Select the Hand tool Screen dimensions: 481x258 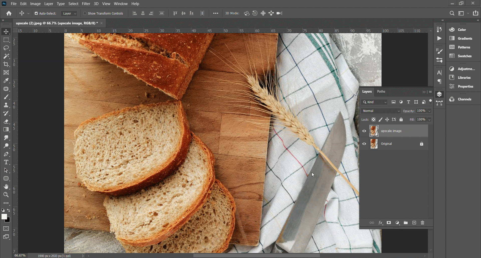point(6,186)
